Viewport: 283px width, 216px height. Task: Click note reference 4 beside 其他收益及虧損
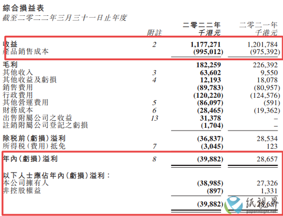coord(154,80)
